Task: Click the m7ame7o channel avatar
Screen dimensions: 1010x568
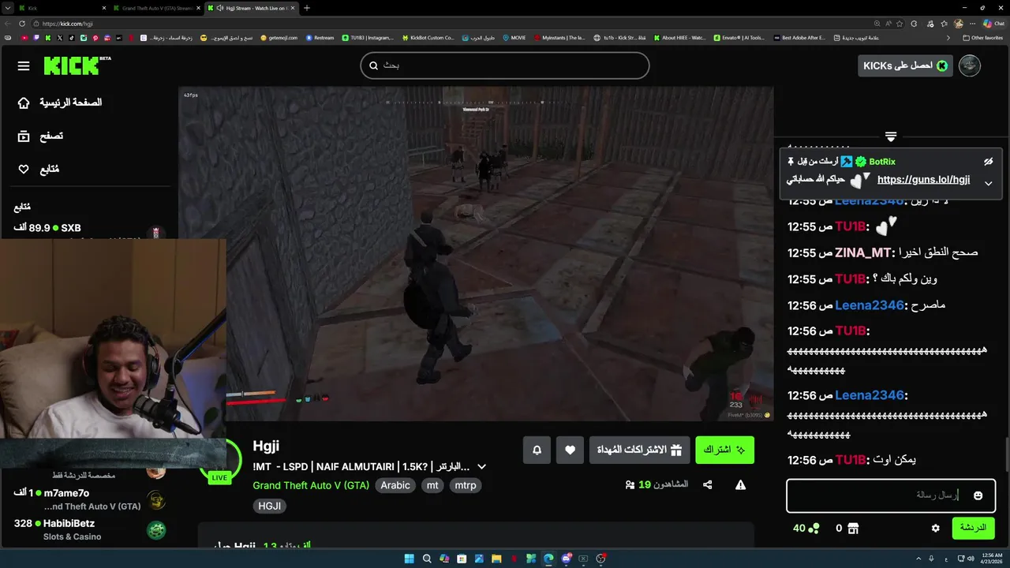Action: click(156, 499)
